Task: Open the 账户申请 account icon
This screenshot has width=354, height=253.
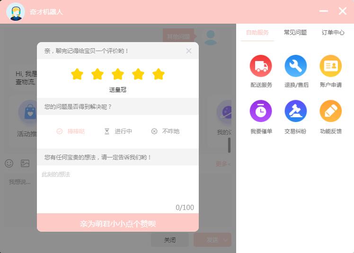Action: (x=330, y=66)
